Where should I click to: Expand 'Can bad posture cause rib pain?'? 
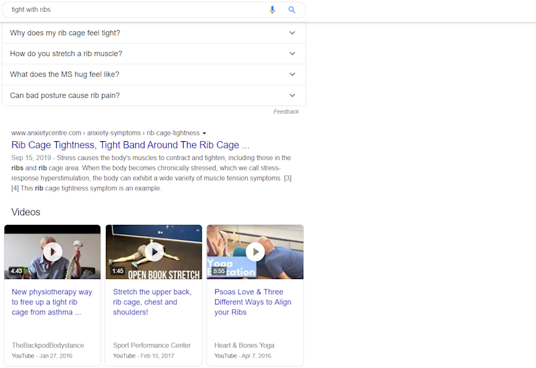click(154, 95)
